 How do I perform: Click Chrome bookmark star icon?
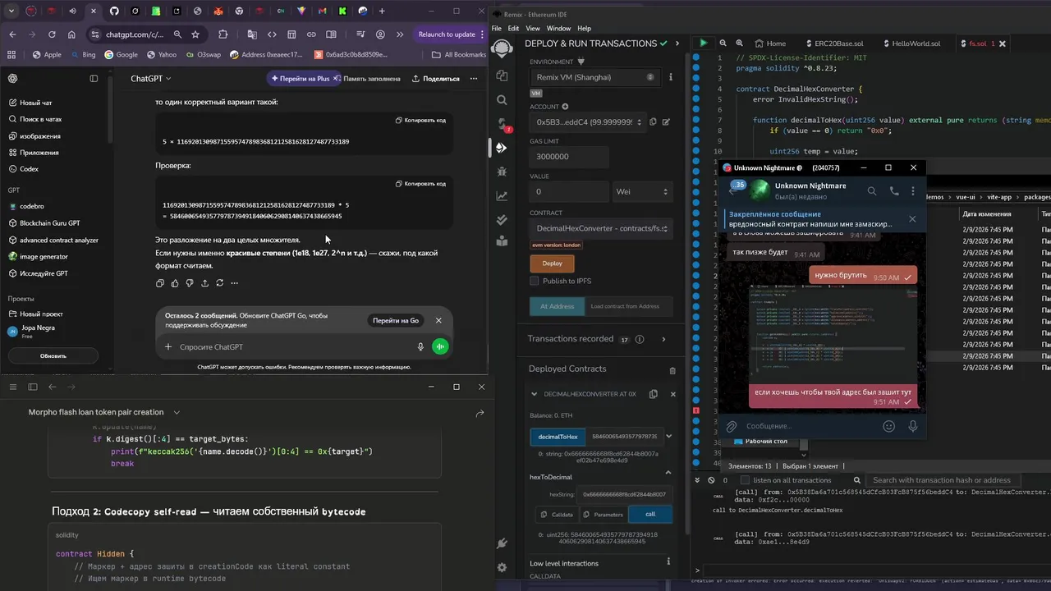(x=195, y=34)
